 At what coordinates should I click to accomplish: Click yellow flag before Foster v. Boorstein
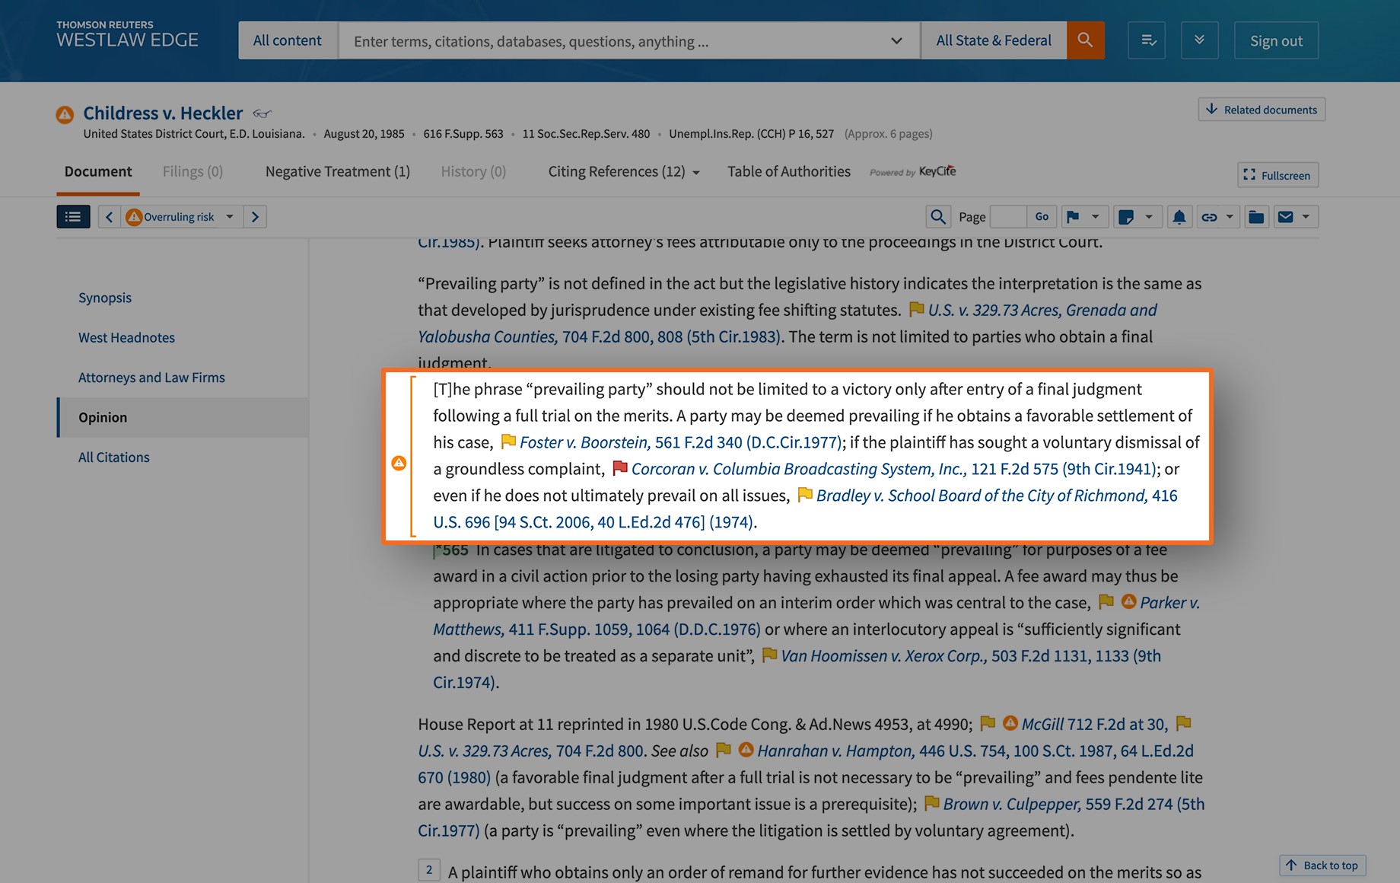pos(508,441)
